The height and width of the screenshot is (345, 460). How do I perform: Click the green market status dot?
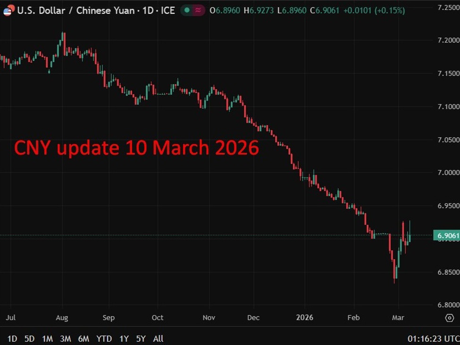187,10
